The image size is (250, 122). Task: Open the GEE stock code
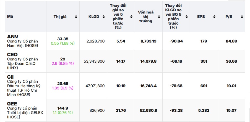(x=12, y=104)
